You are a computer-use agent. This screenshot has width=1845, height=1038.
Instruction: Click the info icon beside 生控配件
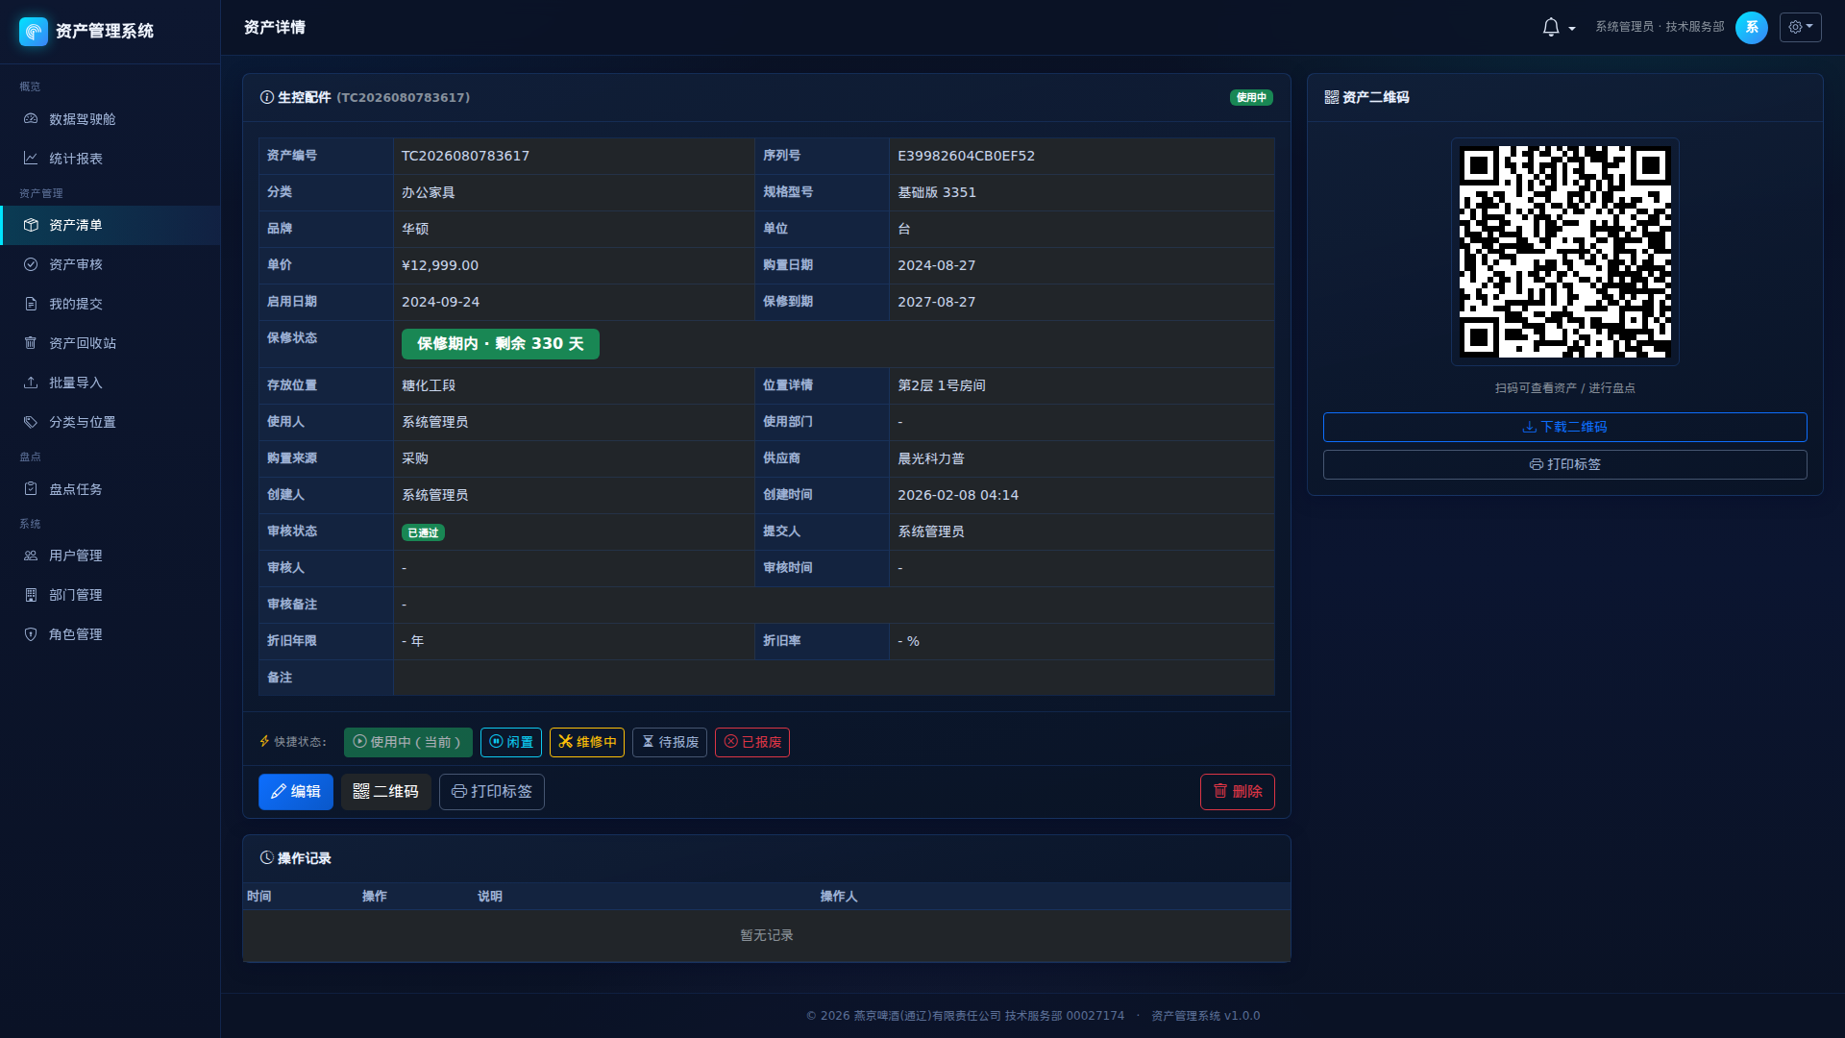tap(267, 97)
